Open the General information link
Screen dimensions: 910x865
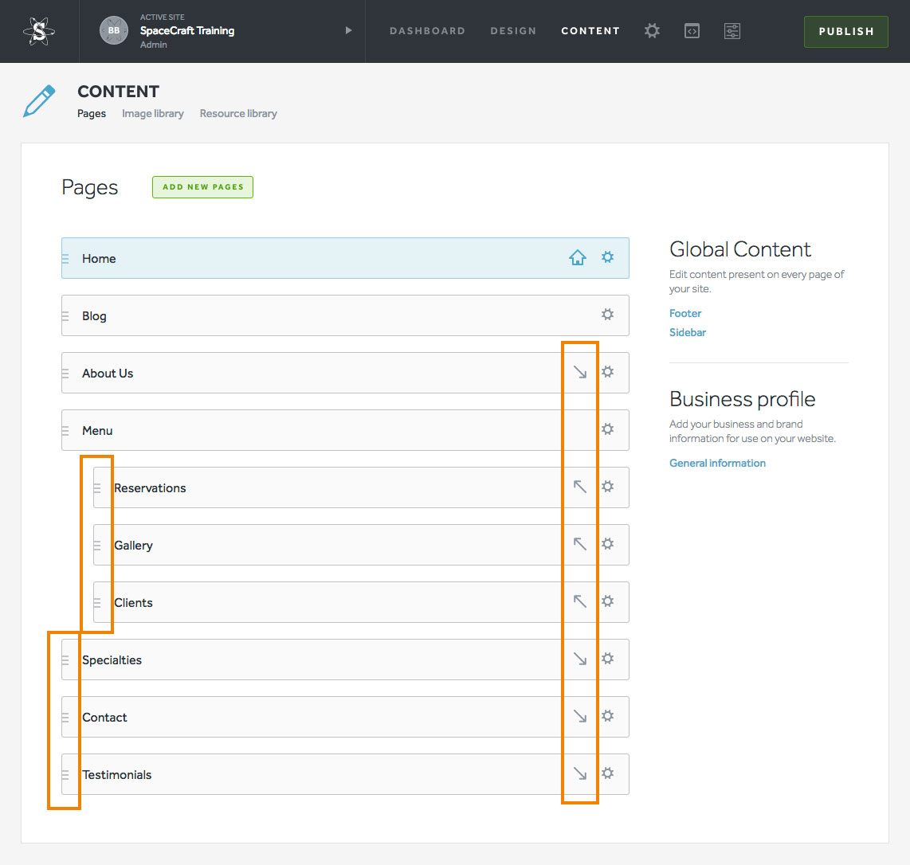[717, 463]
